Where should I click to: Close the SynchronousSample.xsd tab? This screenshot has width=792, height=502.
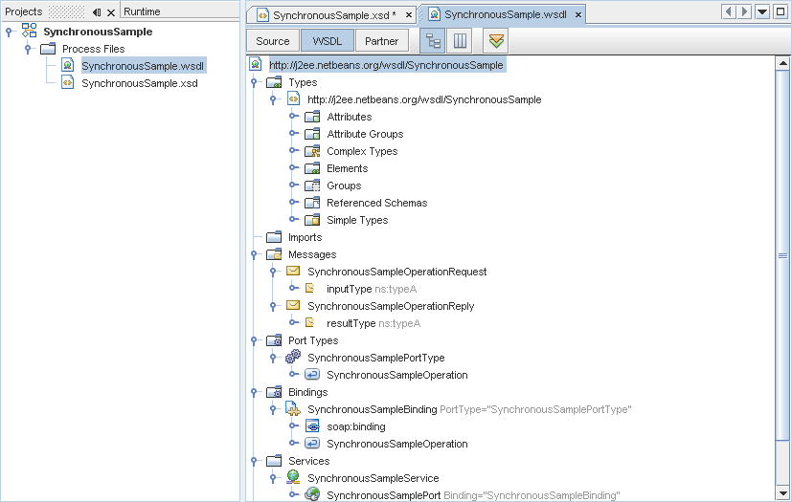coord(409,15)
